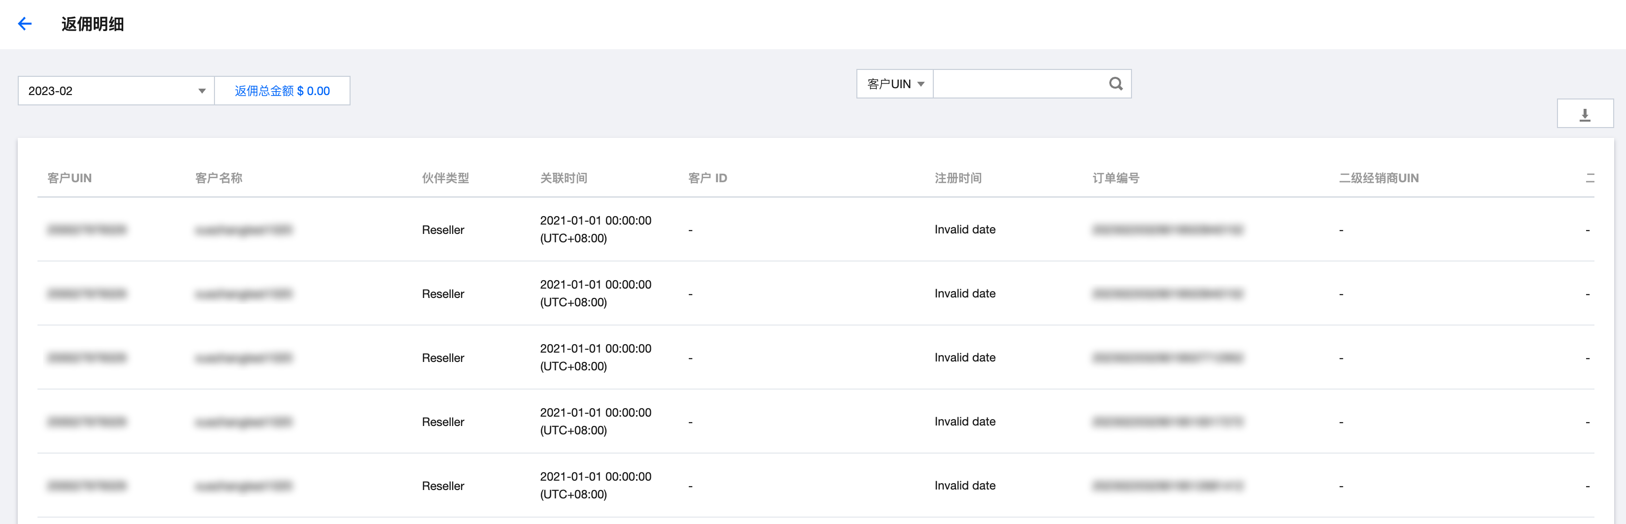Click the 二级经销商UIN column header

coord(1379,178)
